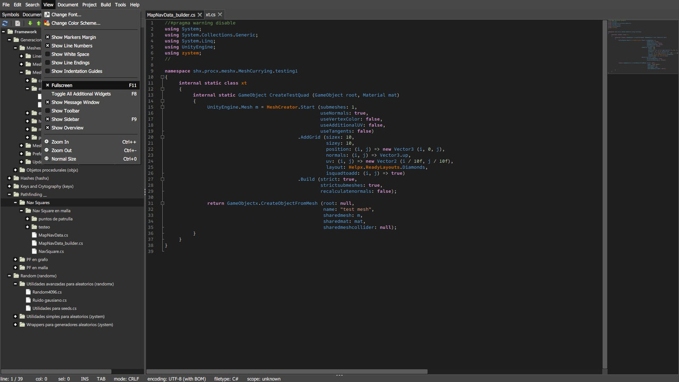Screen dimensions: 679x382
Task: Uncheck Show Markers Margin
Action: coord(47,37)
